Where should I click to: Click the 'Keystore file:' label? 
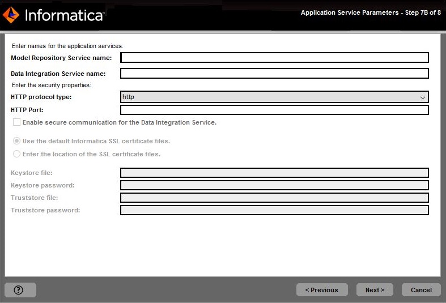[32, 173]
